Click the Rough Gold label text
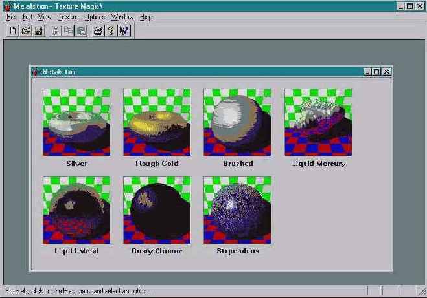Viewport: 427px width, 298px height. pos(157,164)
